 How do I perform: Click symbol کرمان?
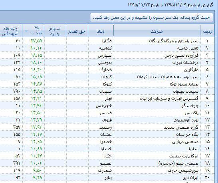[x=107, y=77]
